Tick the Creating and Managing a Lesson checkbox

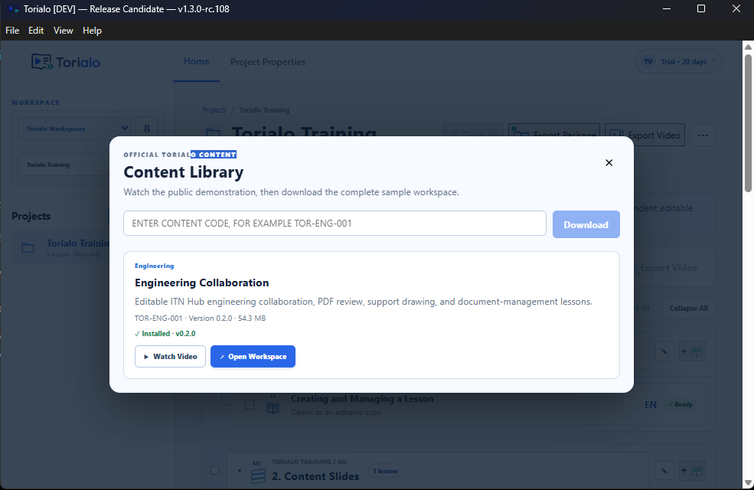tap(249, 404)
